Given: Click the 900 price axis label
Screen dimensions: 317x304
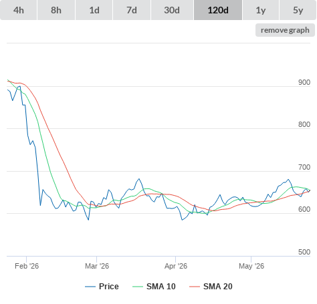Looking at the screenshot, I should point(304,82).
